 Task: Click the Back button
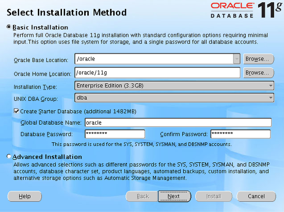(142, 196)
